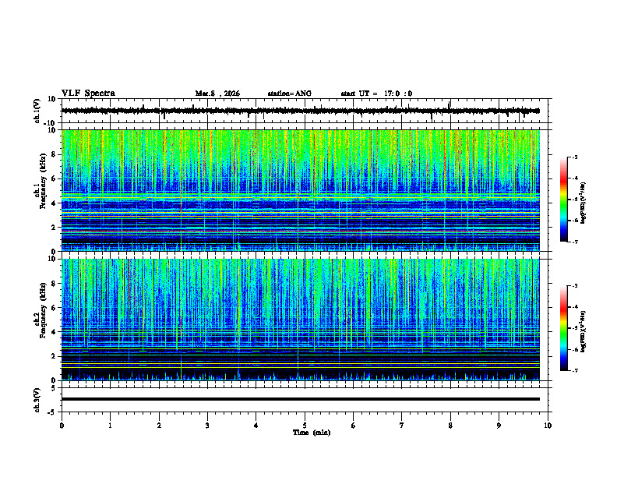Click the "-3" label on ch.1 colorbar
This screenshot has width=617, height=477.
574,157
